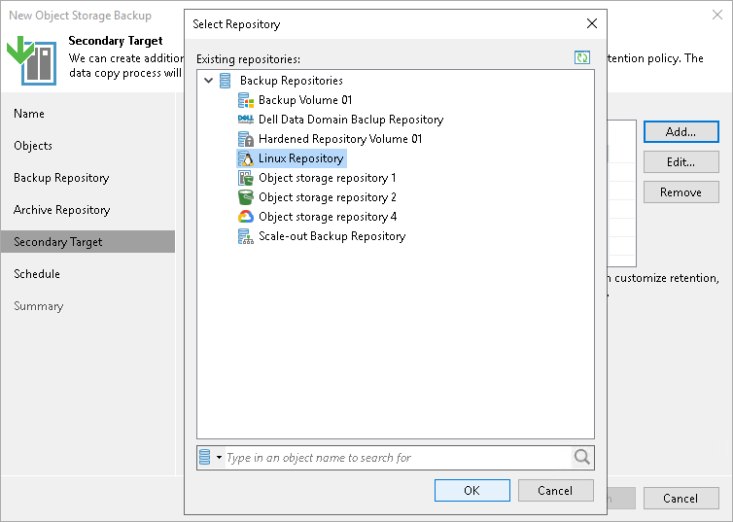
Task: Select Object storage repository 1
Action: click(x=328, y=178)
